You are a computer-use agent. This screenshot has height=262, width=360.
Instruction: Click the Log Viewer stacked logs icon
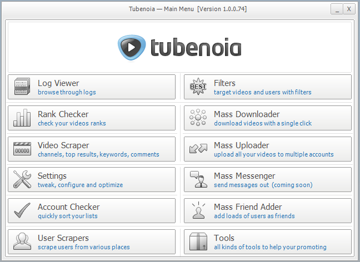point(22,87)
